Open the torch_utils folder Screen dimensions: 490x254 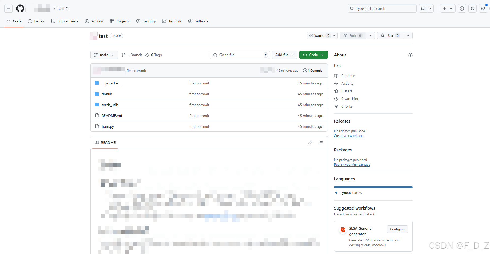click(x=110, y=105)
